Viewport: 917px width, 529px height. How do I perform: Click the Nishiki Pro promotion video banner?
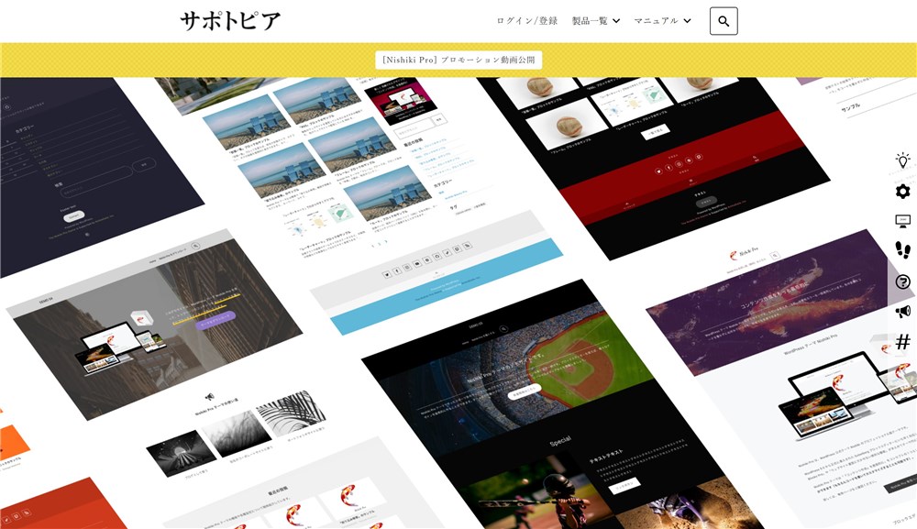coord(458,60)
